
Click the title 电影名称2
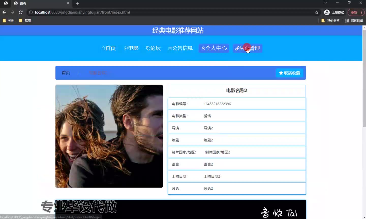(237, 90)
